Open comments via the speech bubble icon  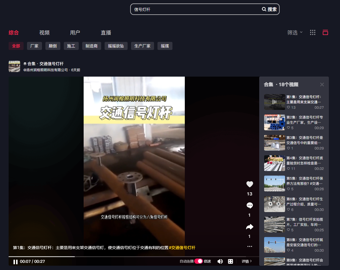tap(249, 205)
